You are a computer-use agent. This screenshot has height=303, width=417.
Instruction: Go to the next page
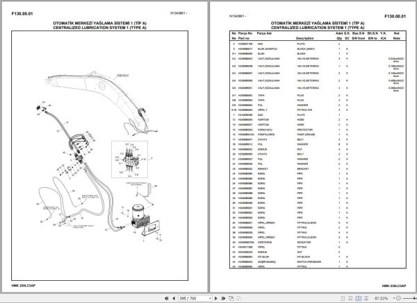[x=216, y=298]
